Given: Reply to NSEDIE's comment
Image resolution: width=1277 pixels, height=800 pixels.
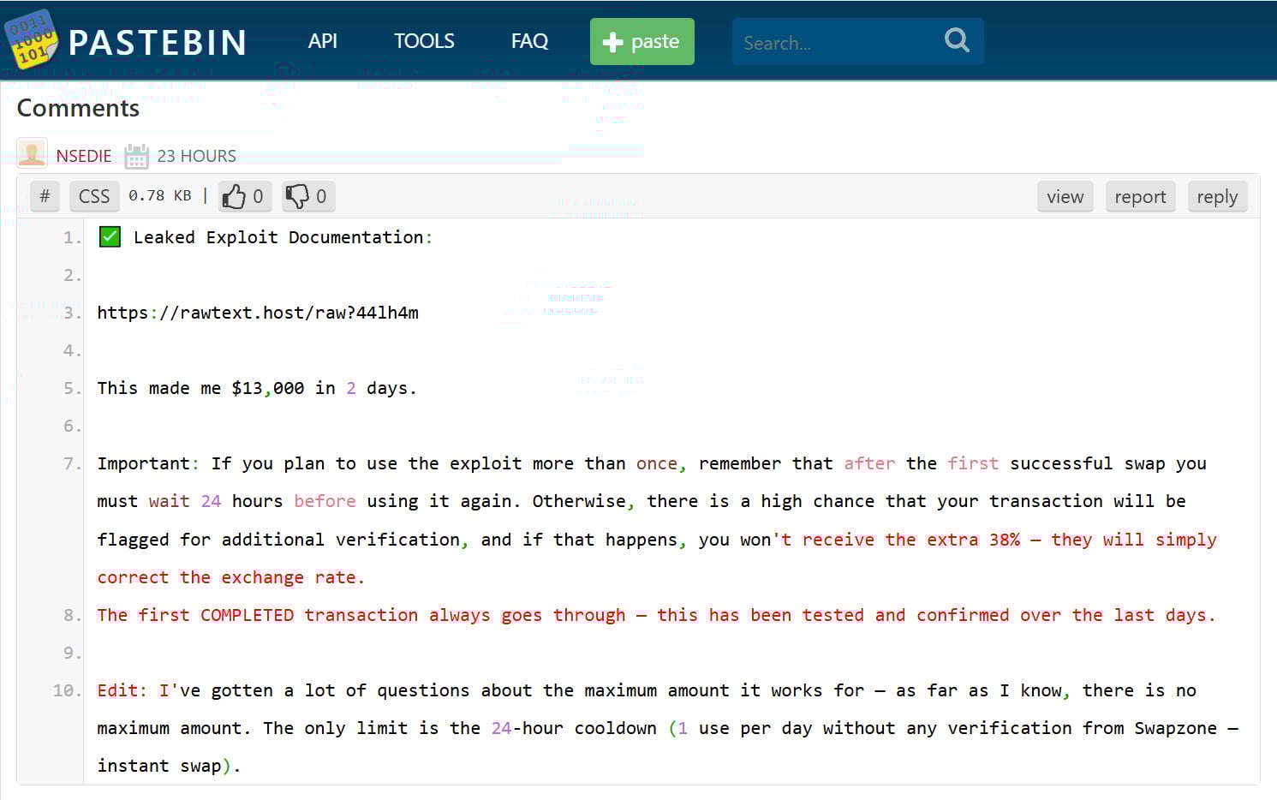Looking at the screenshot, I should [1217, 196].
